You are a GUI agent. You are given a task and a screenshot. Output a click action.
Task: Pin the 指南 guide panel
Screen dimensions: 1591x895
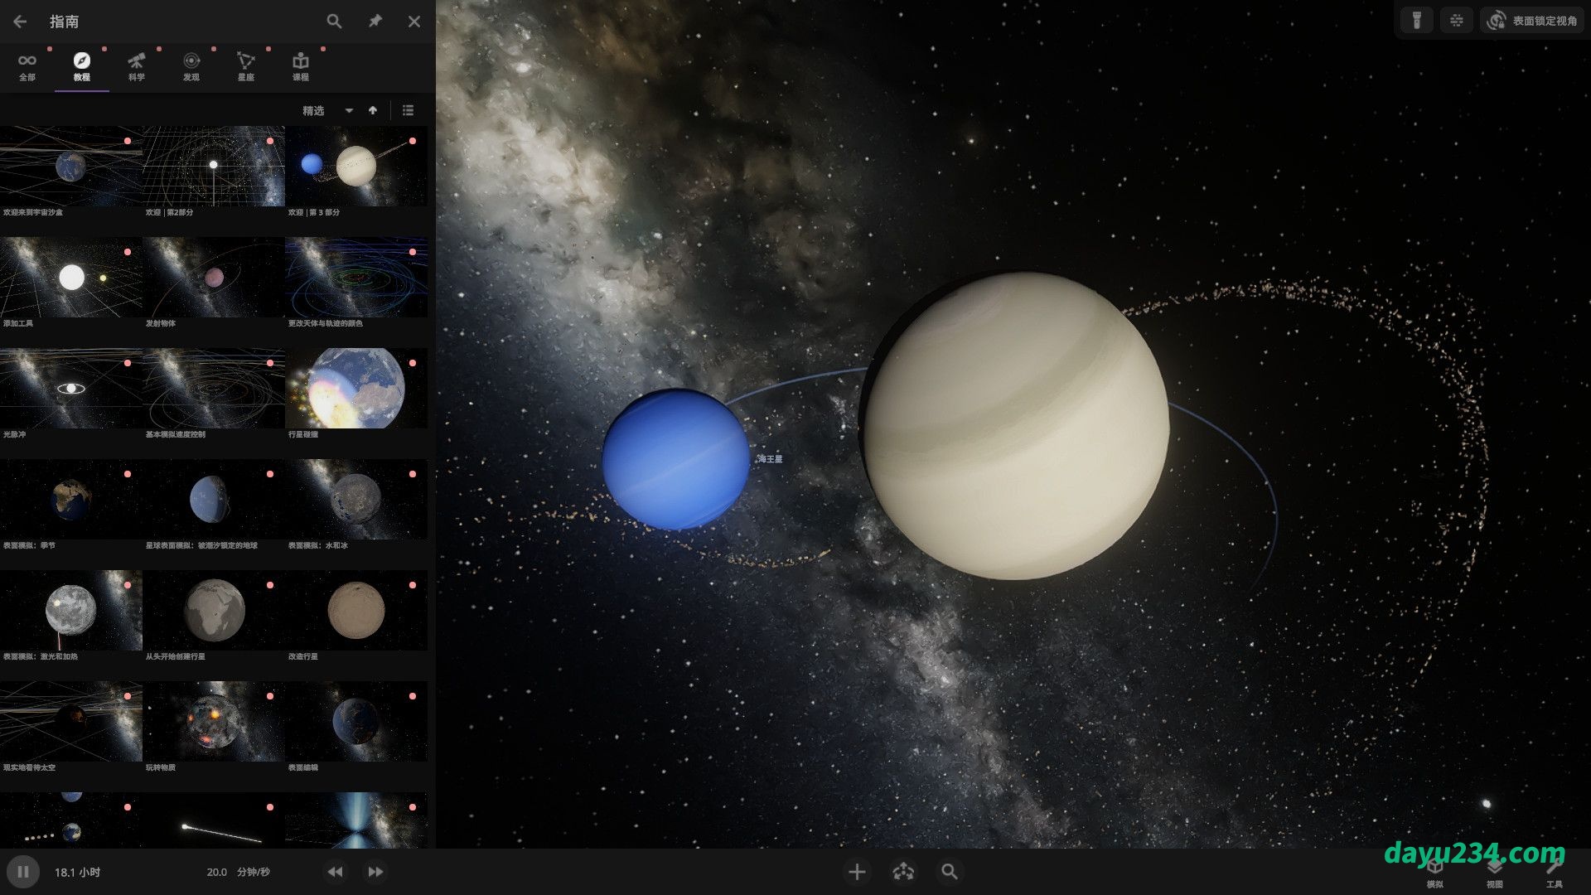click(x=375, y=22)
